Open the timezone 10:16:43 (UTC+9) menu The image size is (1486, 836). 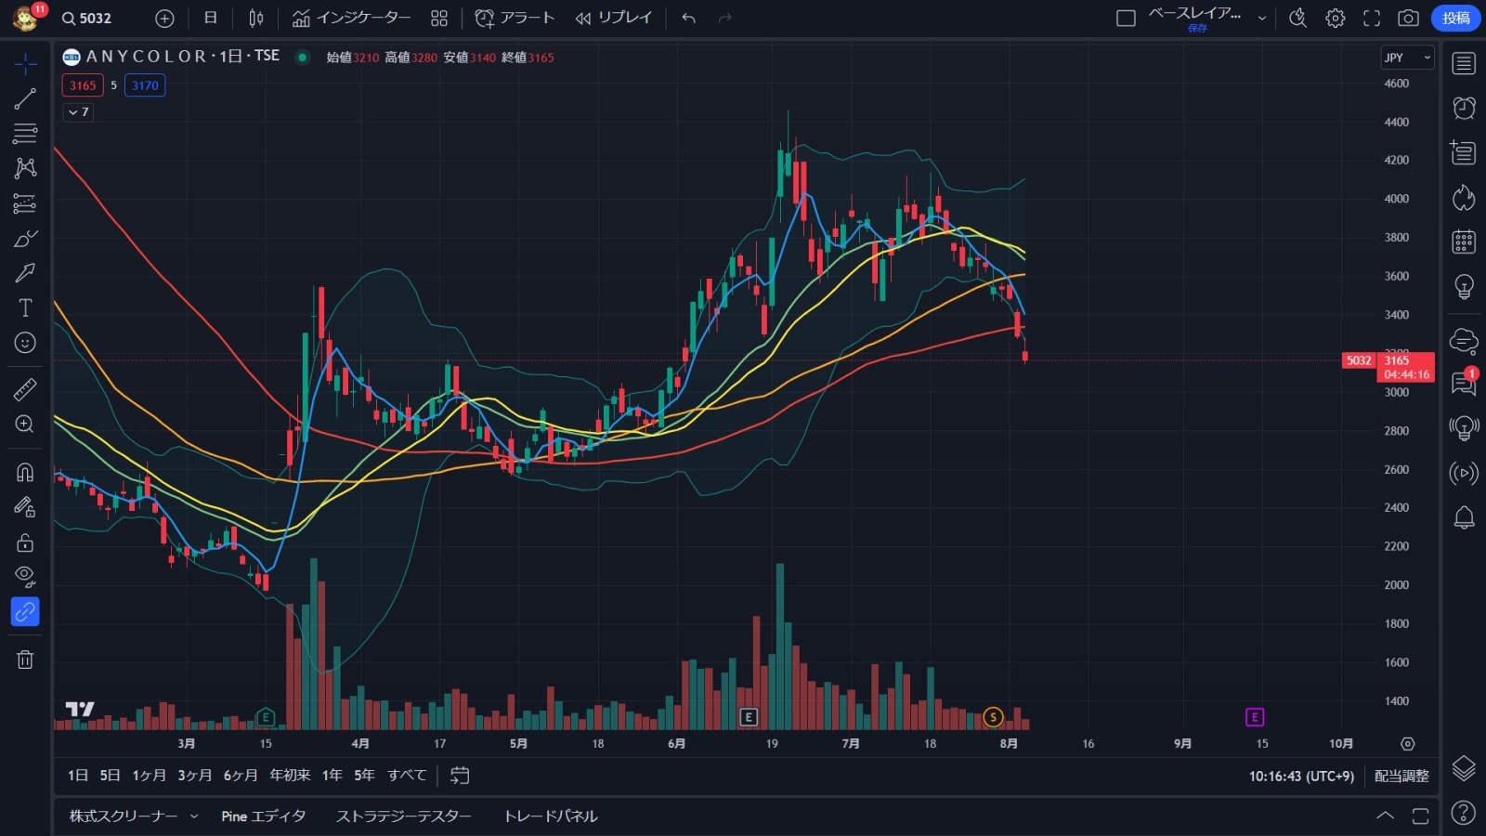click(1301, 776)
